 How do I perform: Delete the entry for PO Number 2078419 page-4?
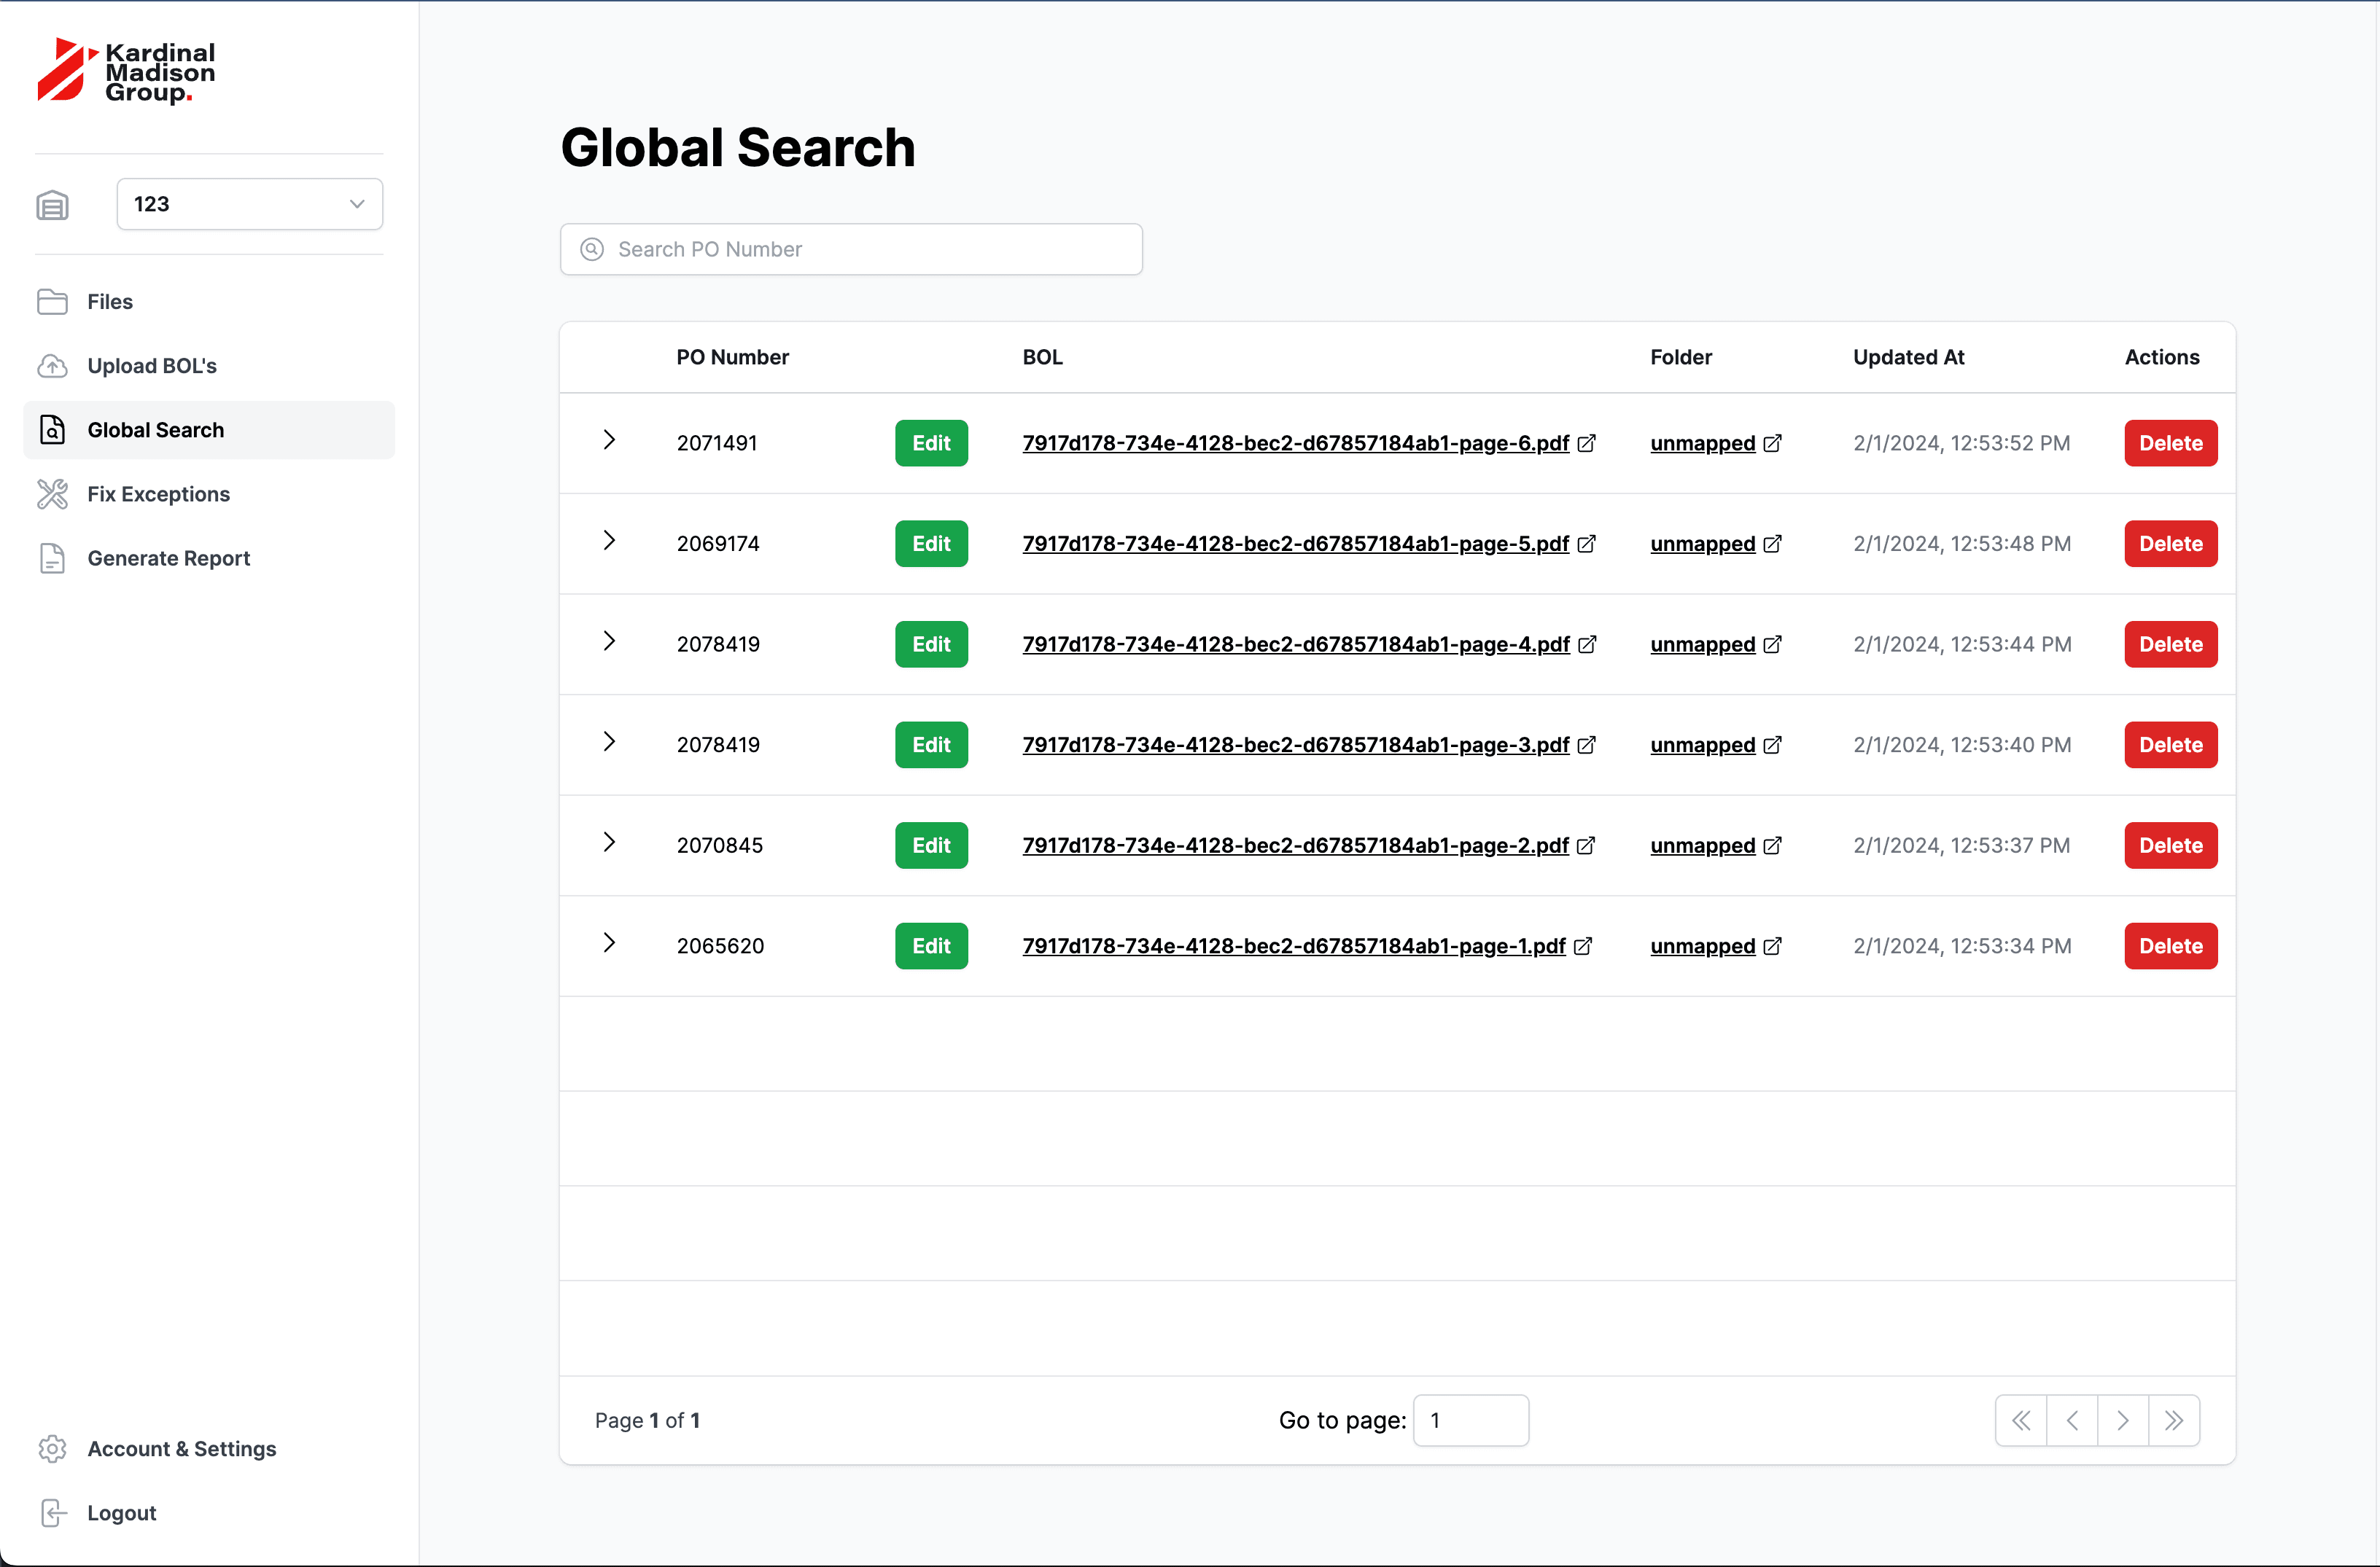click(x=2169, y=644)
